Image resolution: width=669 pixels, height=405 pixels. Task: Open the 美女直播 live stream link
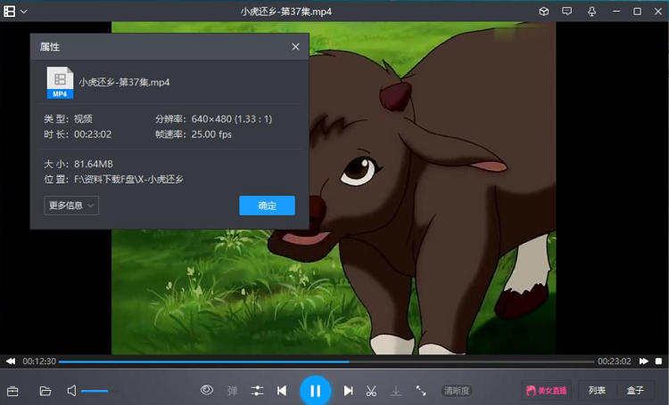point(547,391)
